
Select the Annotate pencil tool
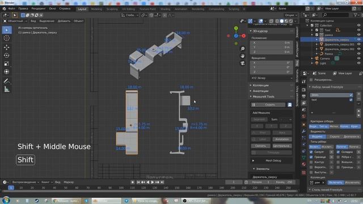[7, 81]
